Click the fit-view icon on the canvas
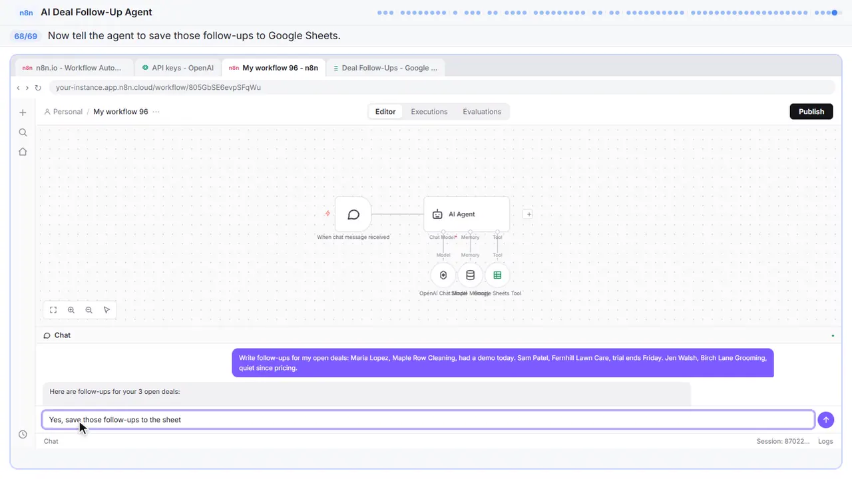Image resolution: width=852 pixels, height=479 pixels. (x=53, y=310)
